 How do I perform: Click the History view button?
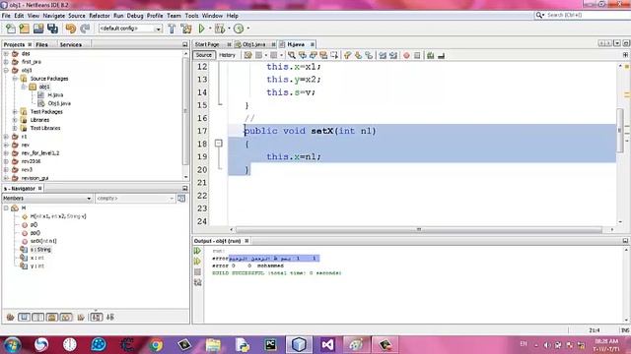point(227,55)
